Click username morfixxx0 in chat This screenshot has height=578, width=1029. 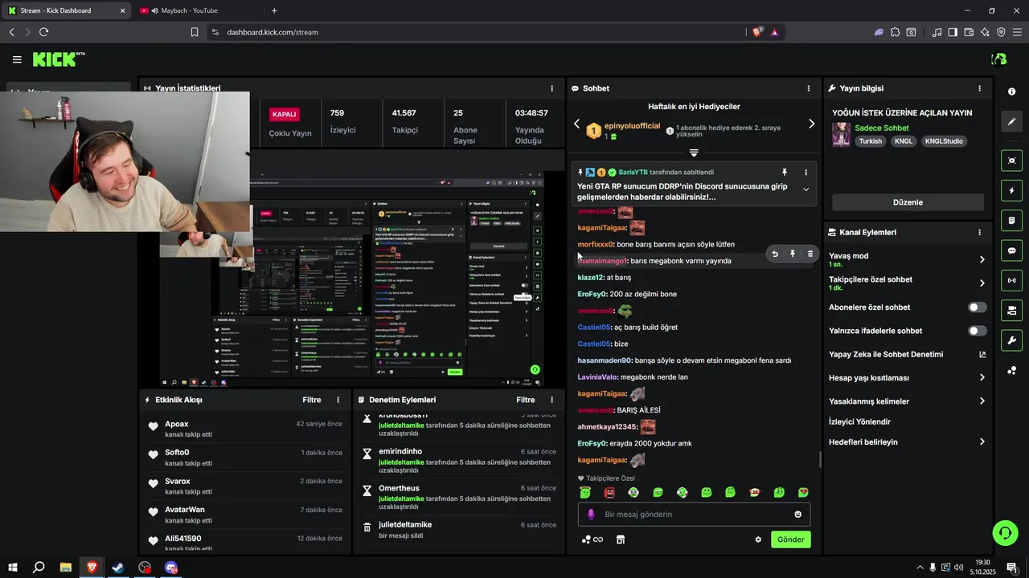point(596,244)
